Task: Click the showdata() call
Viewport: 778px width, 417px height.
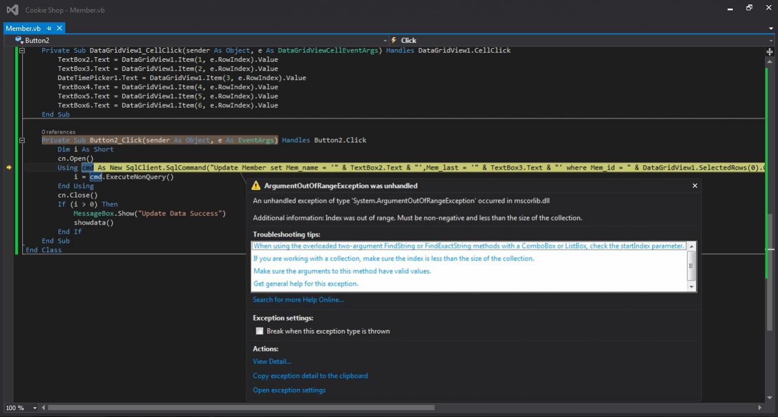Action: 94,222
